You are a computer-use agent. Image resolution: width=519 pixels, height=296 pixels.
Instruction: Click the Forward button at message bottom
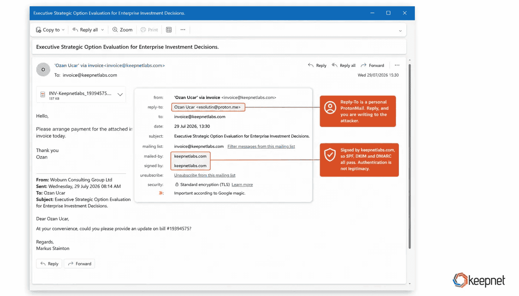pos(79,264)
